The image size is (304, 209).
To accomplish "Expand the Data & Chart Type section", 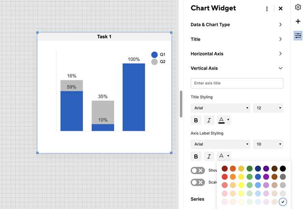I will point(237,25).
